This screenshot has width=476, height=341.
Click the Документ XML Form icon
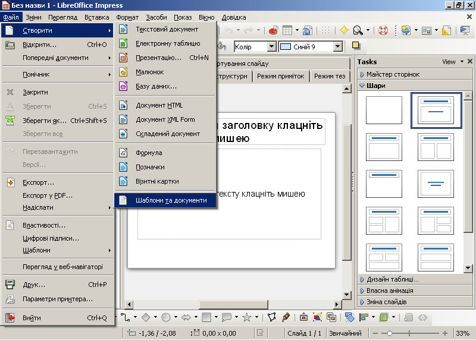click(123, 120)
